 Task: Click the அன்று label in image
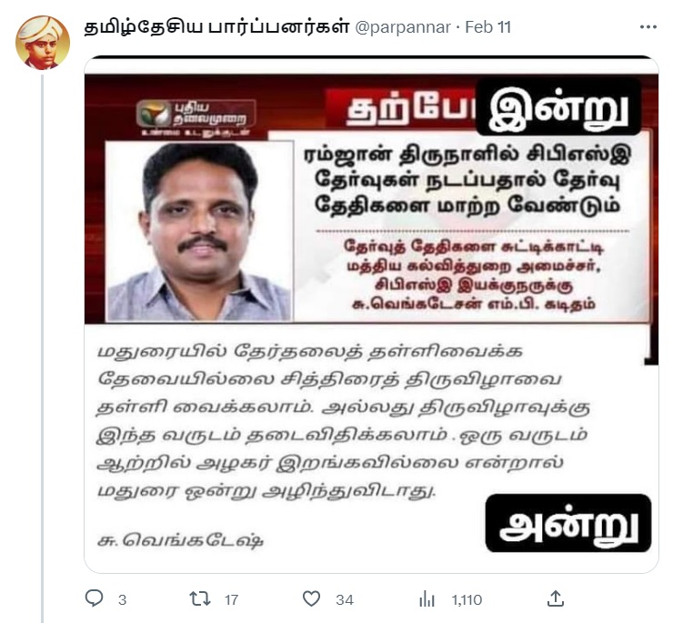pos(568,523)
